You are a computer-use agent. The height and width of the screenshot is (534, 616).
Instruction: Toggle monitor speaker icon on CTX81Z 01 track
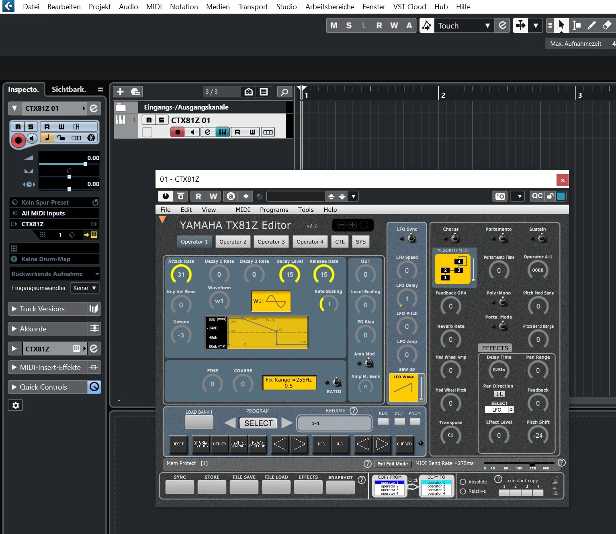(192, 132)
